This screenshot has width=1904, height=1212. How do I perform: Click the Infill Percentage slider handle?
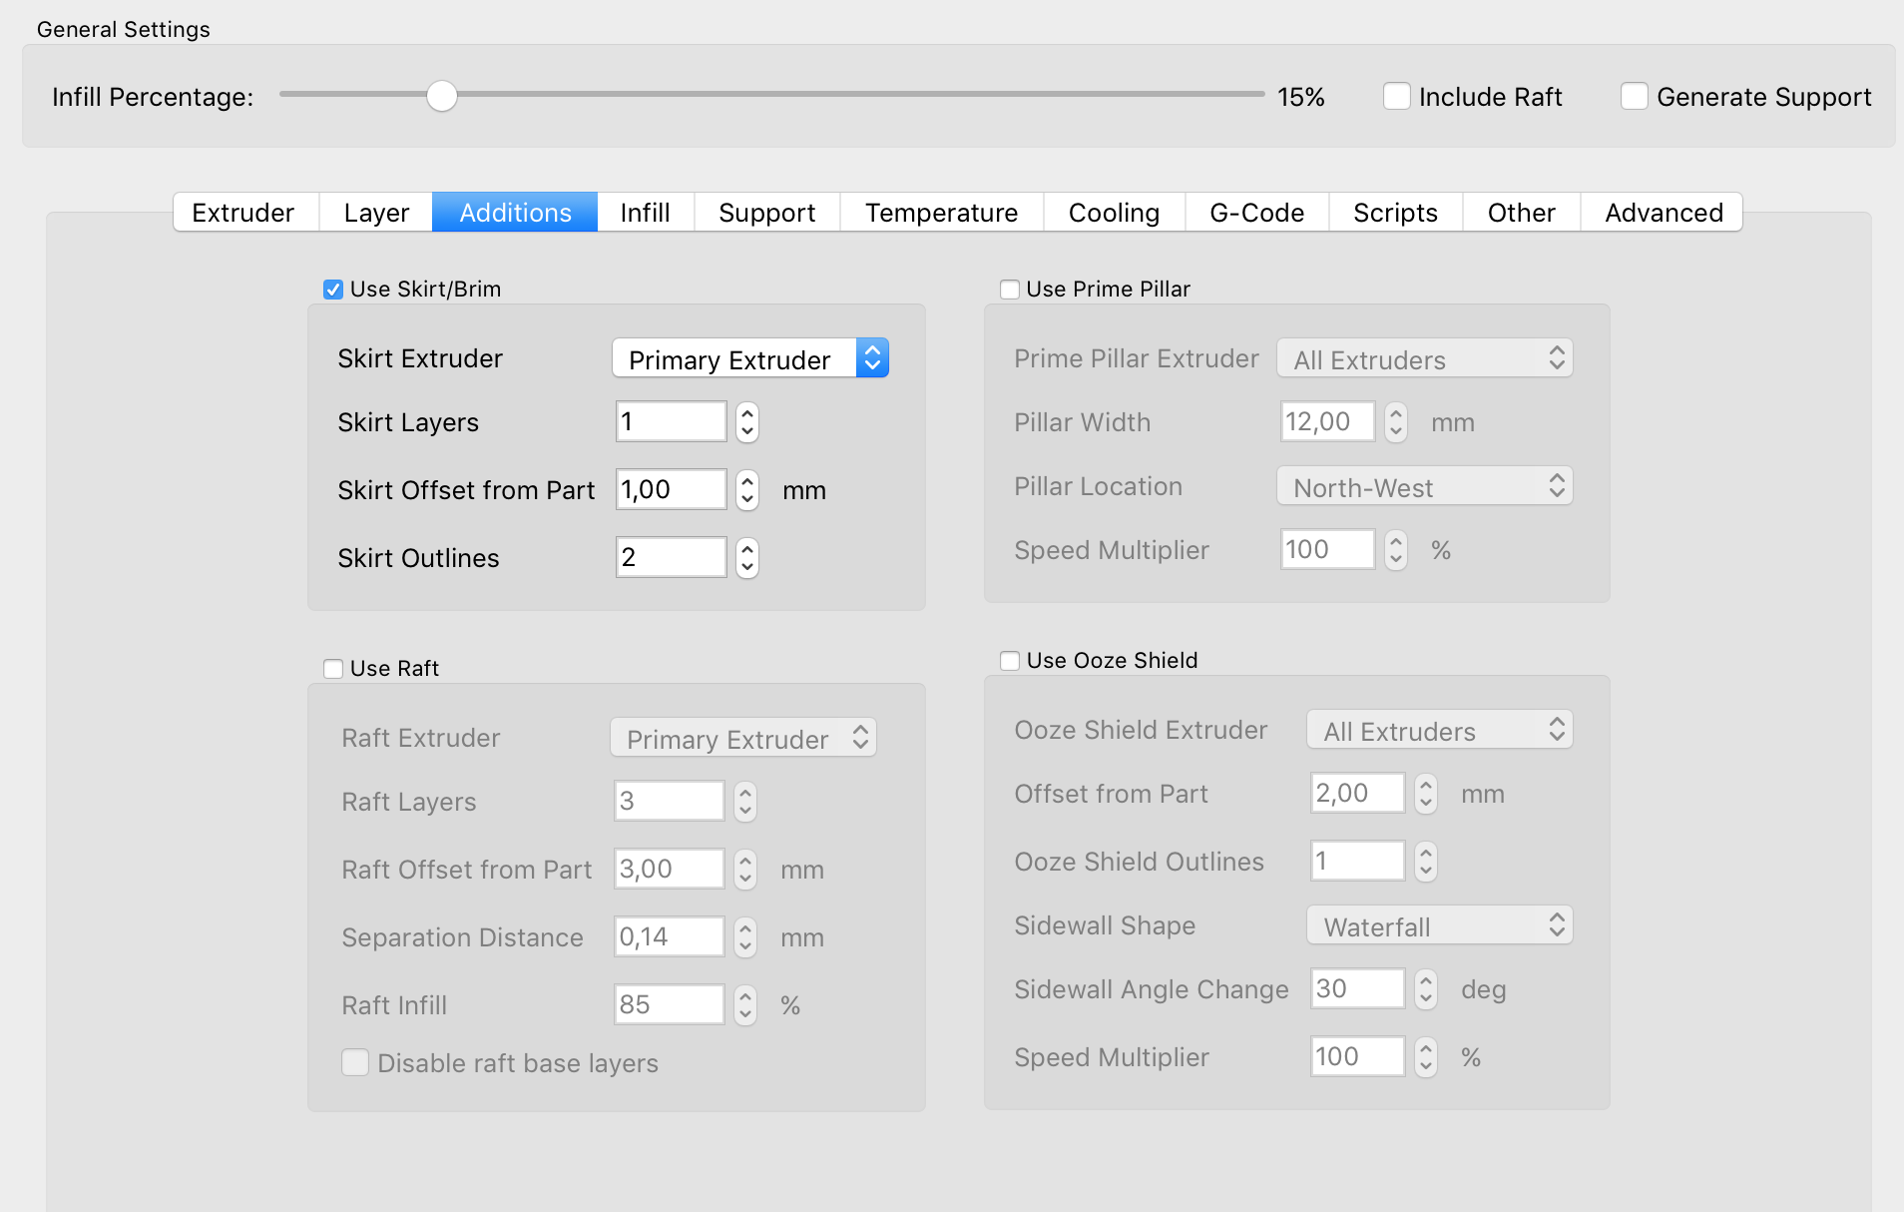tap(441, 96)
